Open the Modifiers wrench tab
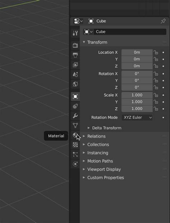170x223 pixels. pos(75,116)
